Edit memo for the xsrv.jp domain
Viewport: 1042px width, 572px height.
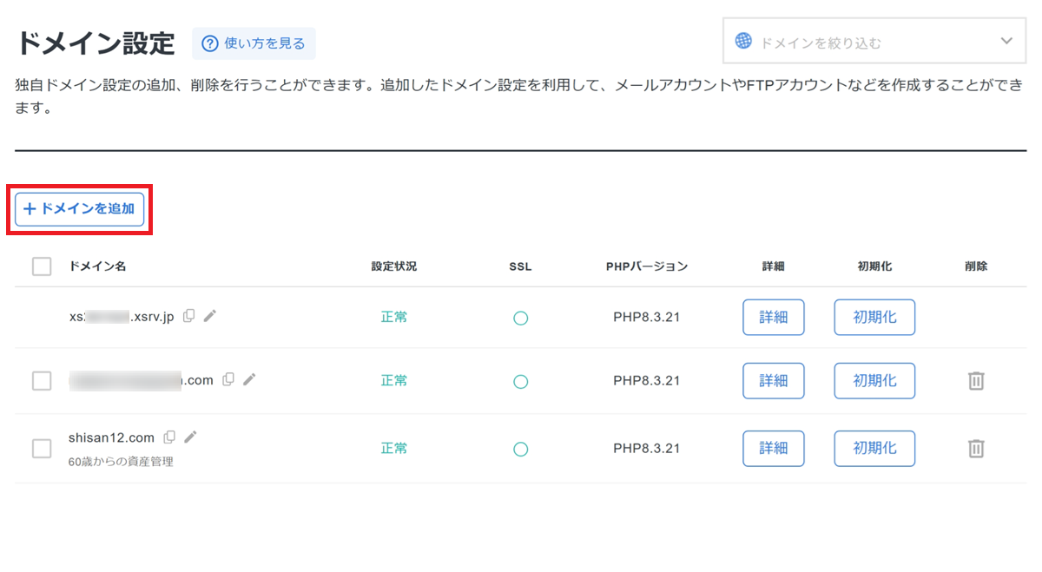210,316
